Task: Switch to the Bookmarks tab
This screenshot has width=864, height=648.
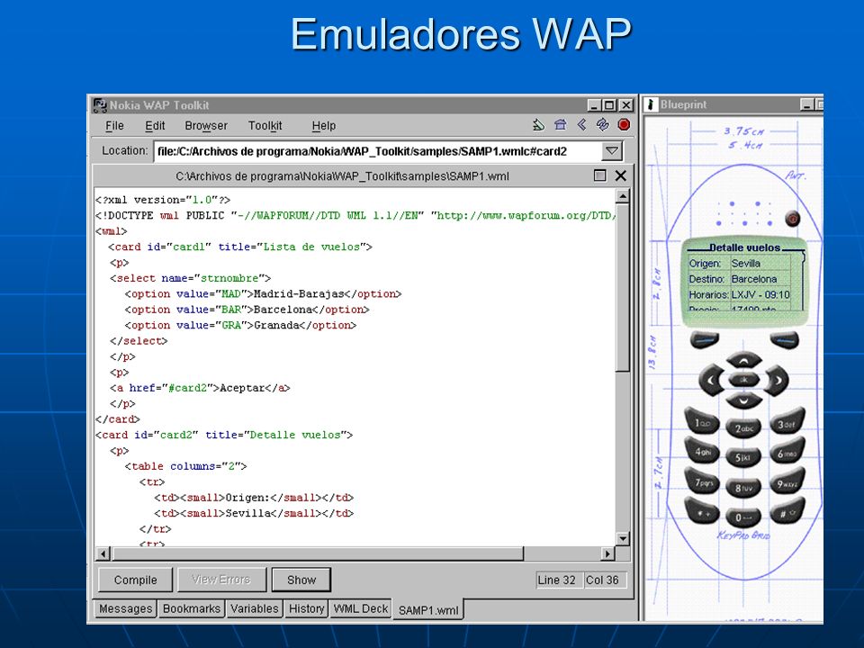Action: 191,609
